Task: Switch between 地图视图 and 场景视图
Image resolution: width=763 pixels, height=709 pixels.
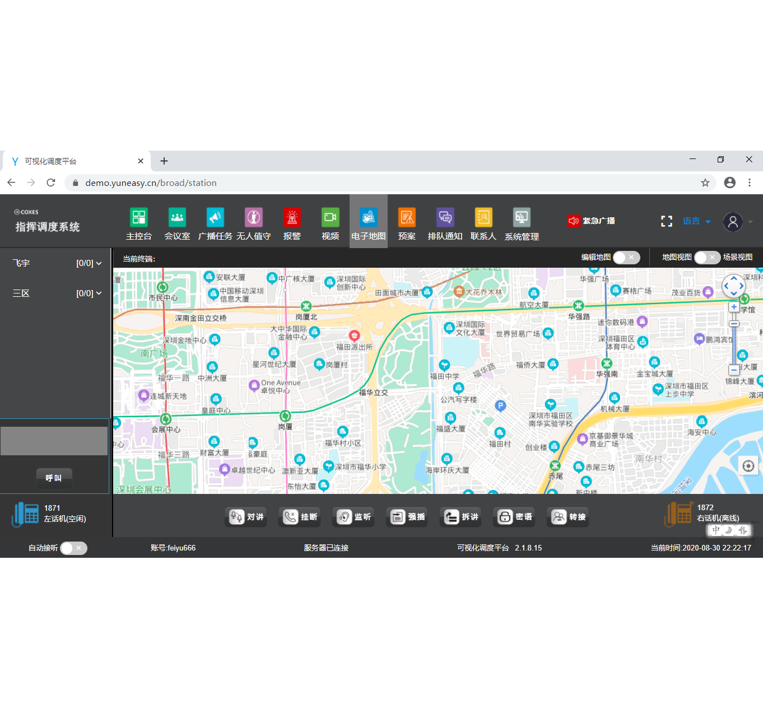Action: (706, 257)
